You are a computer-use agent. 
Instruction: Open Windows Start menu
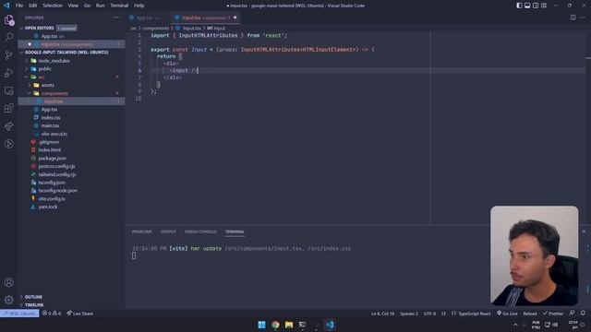(x=261, y=325)
